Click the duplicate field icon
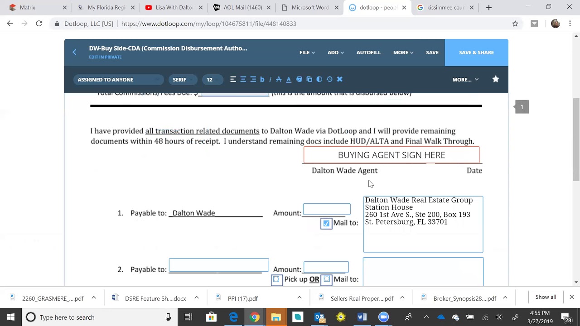This screenshot has height=326, width=580. (x=309, y=79)
